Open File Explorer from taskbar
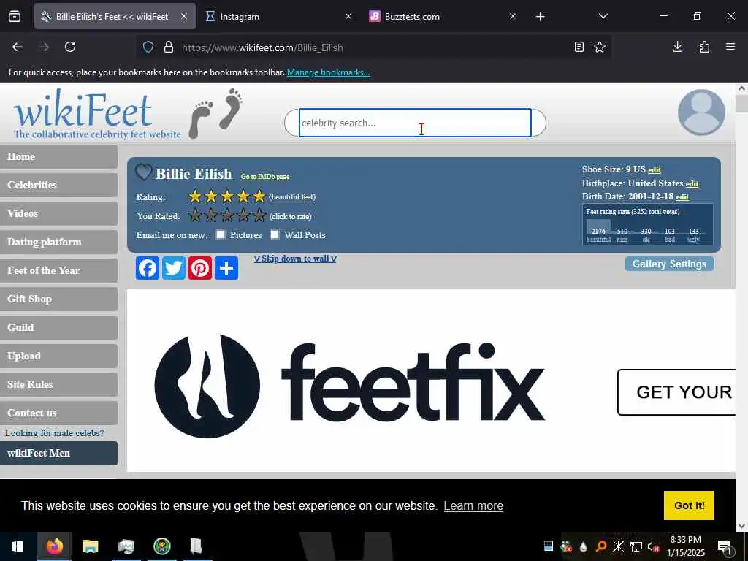The height and width of the screenshot is (561, 748). (90, 546)
